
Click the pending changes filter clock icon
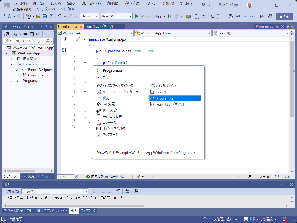16,34
